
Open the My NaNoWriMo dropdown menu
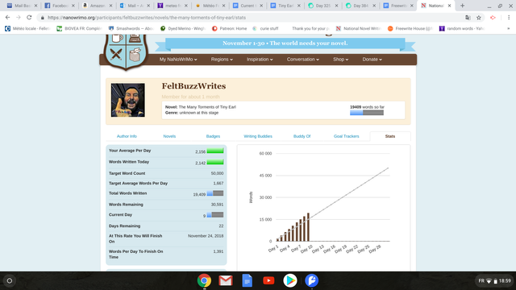coord(178,60)
